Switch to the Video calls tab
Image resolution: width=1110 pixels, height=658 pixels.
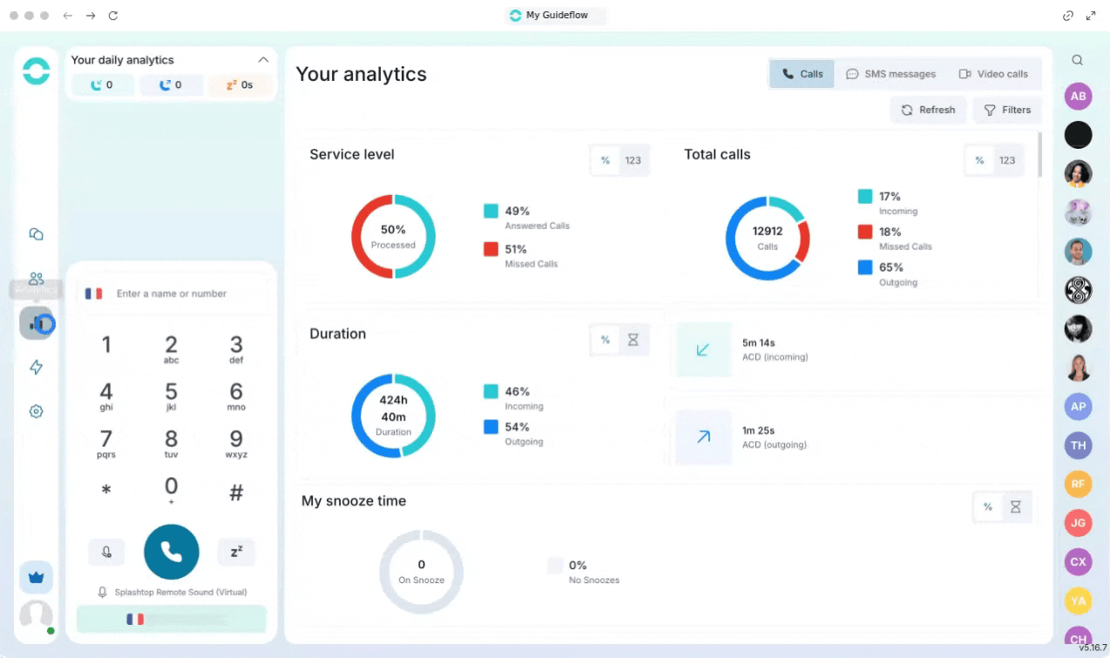[x=993, y=74]
